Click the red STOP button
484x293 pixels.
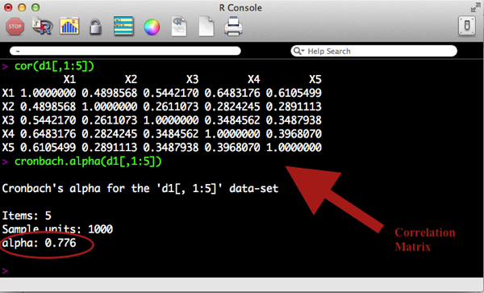point(15,27)
